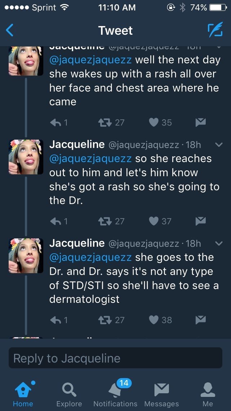
Task: Expand the chevron menu on the dermatologist tweet
Action: [x=219, y=243]
